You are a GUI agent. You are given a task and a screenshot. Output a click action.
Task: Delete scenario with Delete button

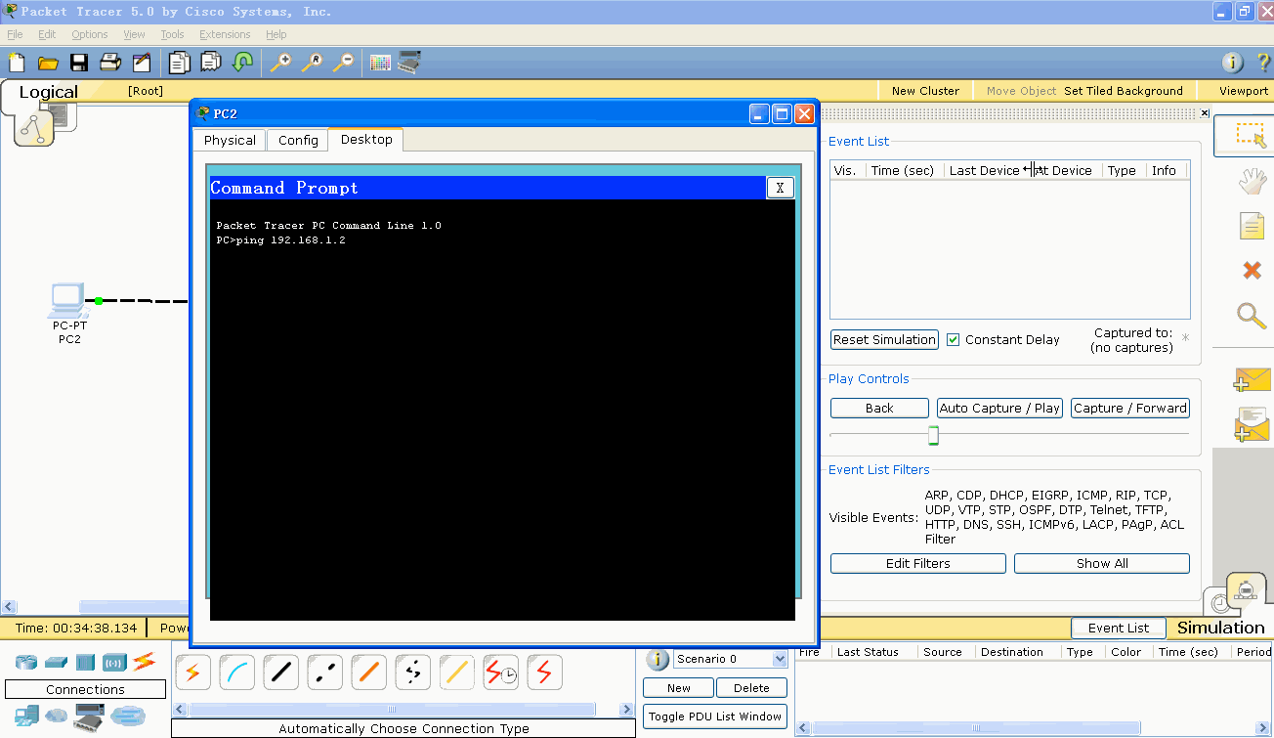tap(751, 688)
